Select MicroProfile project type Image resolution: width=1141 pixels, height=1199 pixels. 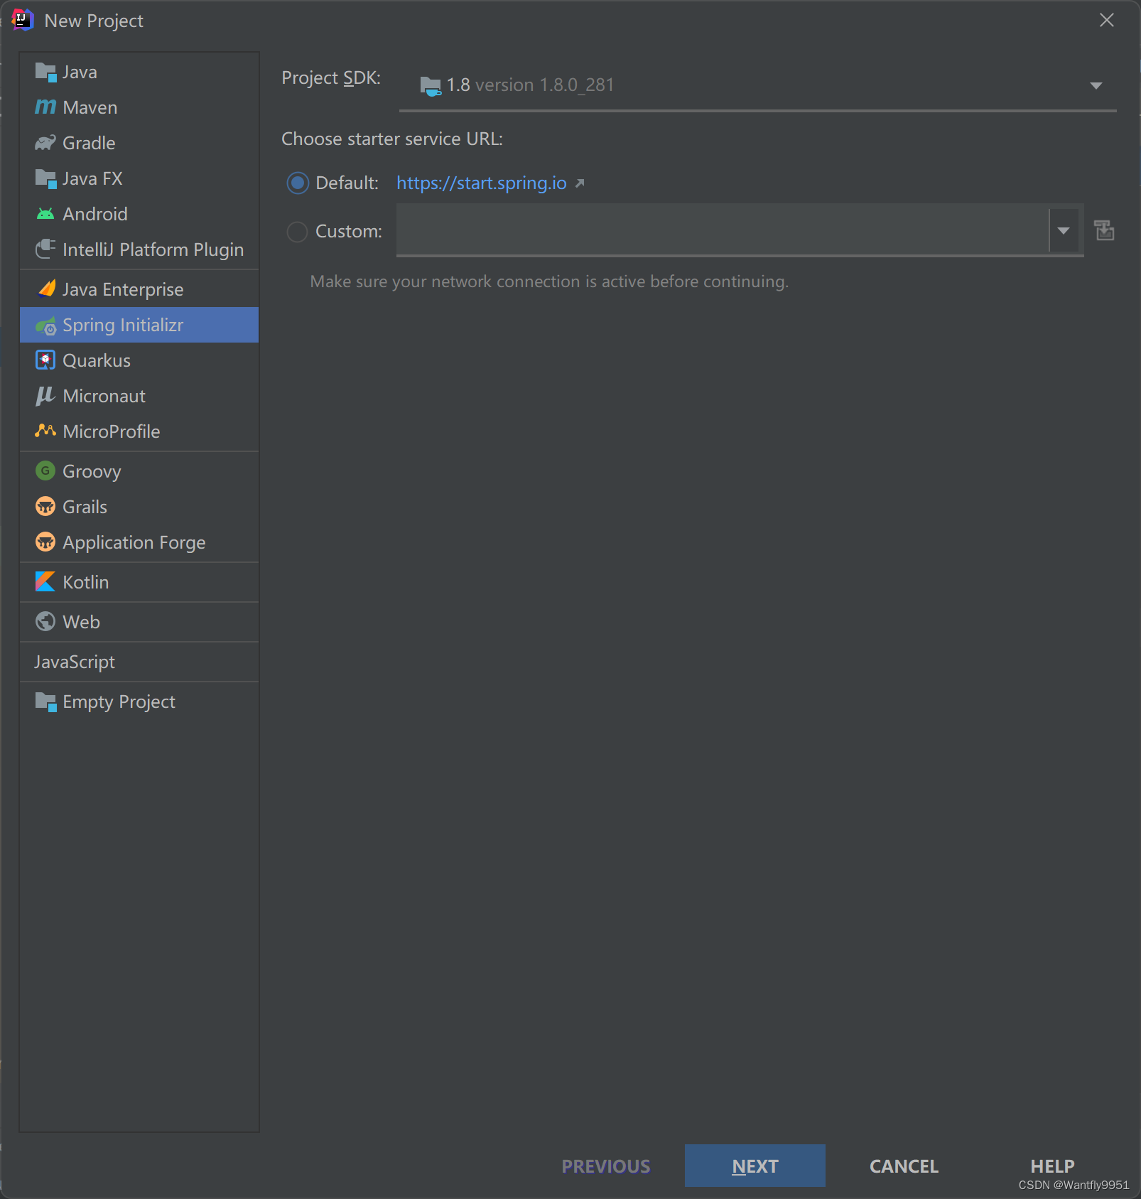[x=139, y=431]
